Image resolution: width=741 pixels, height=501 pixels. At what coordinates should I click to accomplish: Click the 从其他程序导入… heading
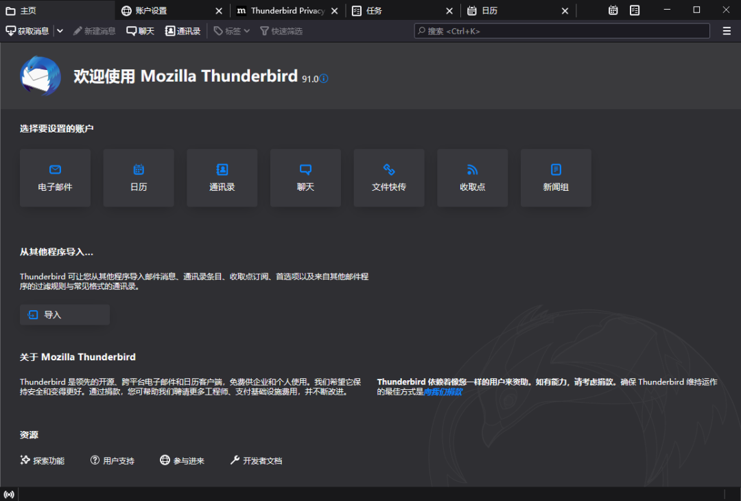56,252
